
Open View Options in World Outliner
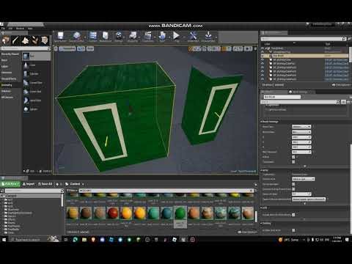[x=341, y=85]
